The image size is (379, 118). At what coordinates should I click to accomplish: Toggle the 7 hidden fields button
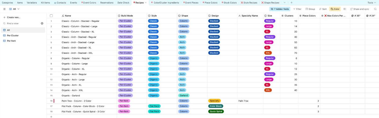tap(280, 9)
